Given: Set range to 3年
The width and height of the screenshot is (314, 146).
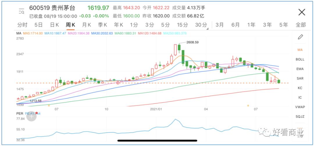Looking at the screenshot, I should pos(267,25).
